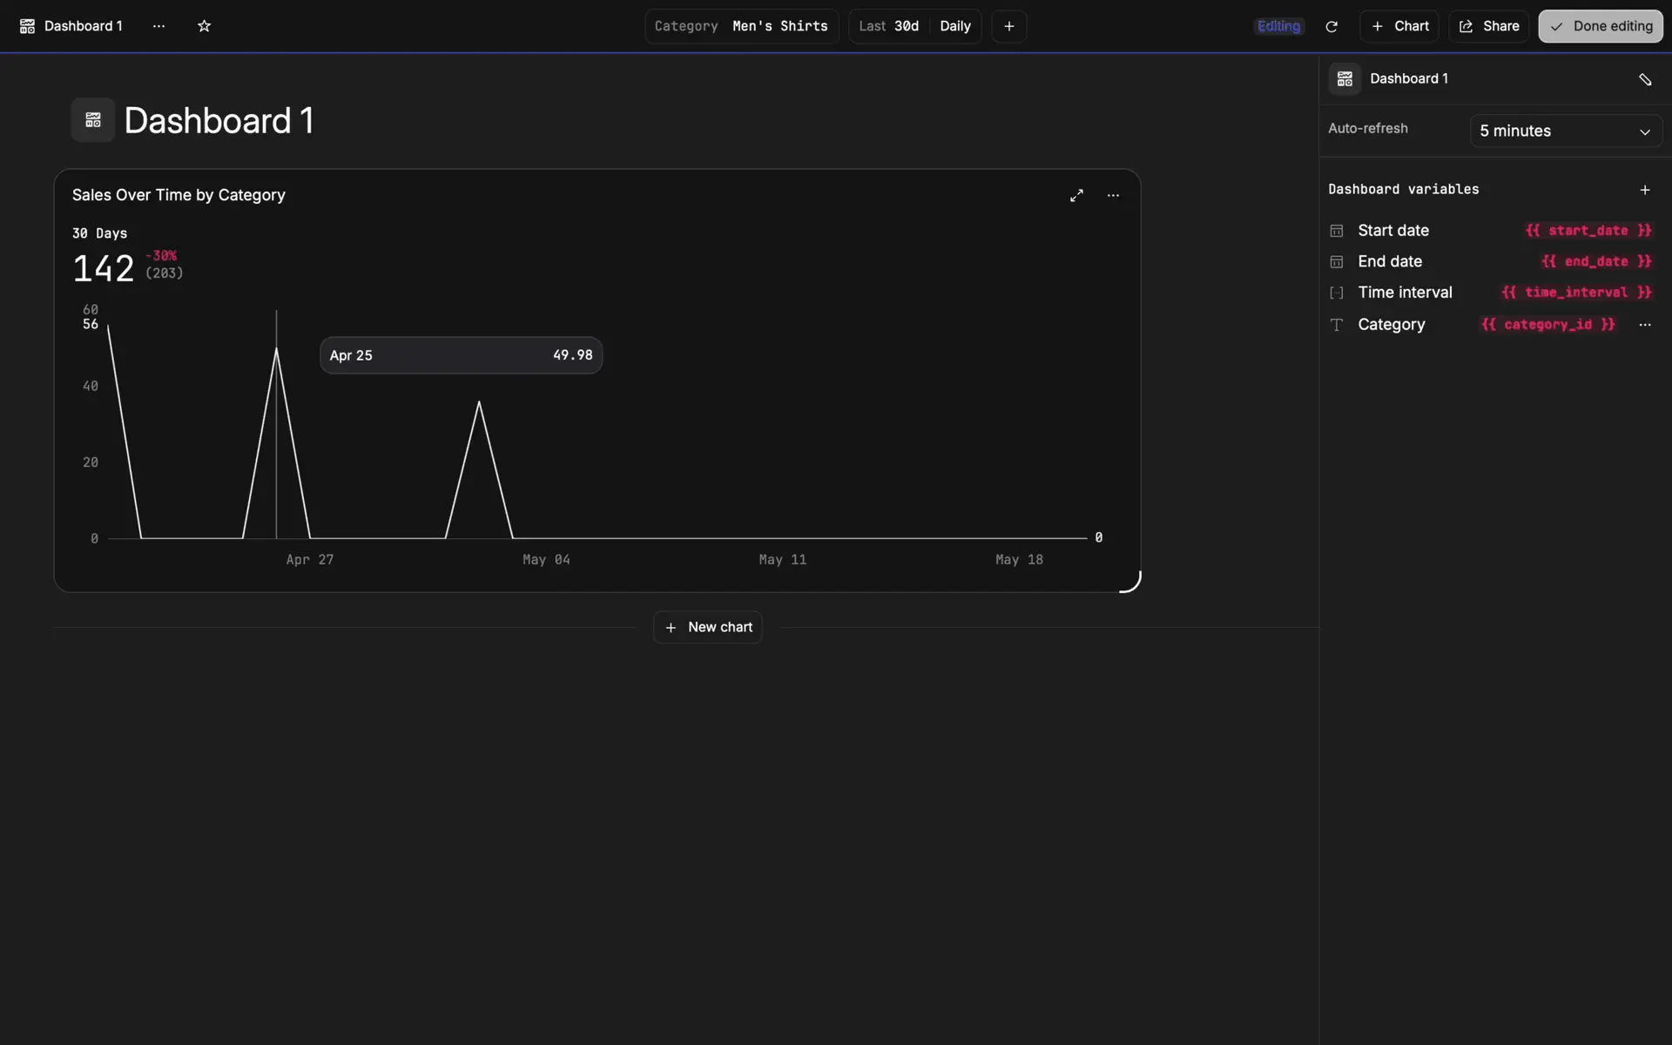Click the Share button
The height and width of the screenshot is (1045, 1672).
[1488, 26]
